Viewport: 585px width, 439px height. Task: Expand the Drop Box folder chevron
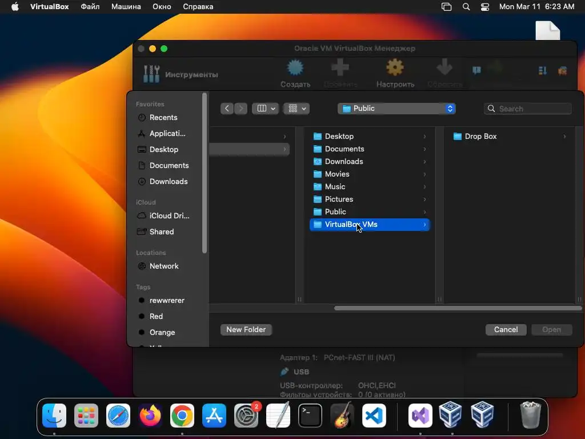click(564, 136)
